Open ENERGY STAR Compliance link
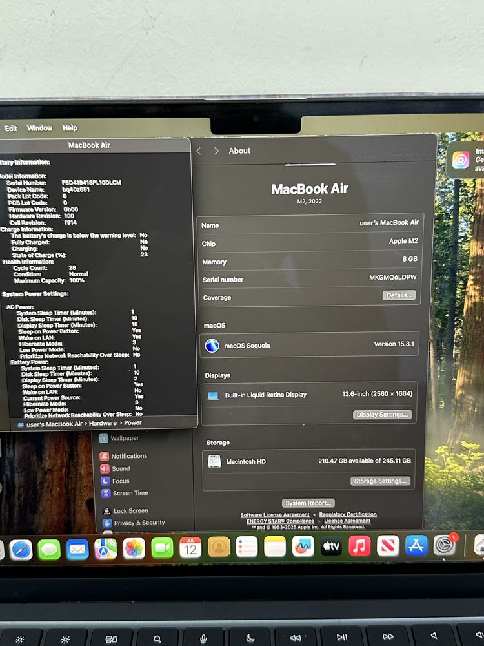The height and width of the screenshot is (646, 484). pos(280,521)
